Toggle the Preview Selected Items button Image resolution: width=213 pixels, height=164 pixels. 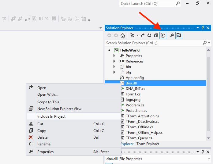[179, 35]
